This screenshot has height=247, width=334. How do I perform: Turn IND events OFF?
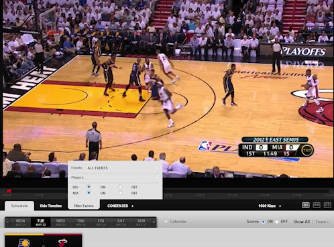click(120, 187)
